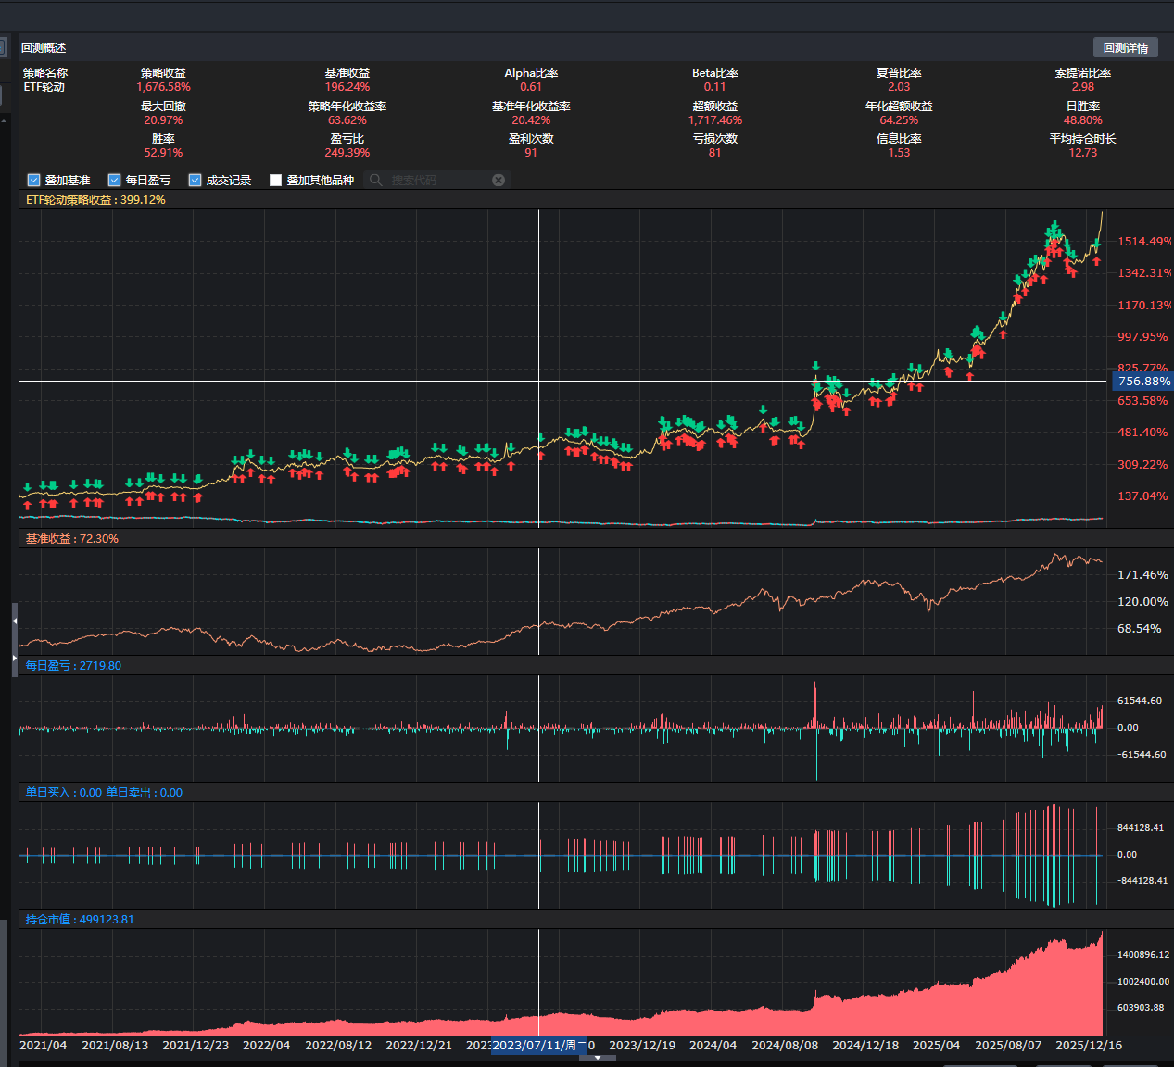Click the 2021/04 date axis label
The width and height of the screenshot is (1174, 1067).
point(43,1046)
